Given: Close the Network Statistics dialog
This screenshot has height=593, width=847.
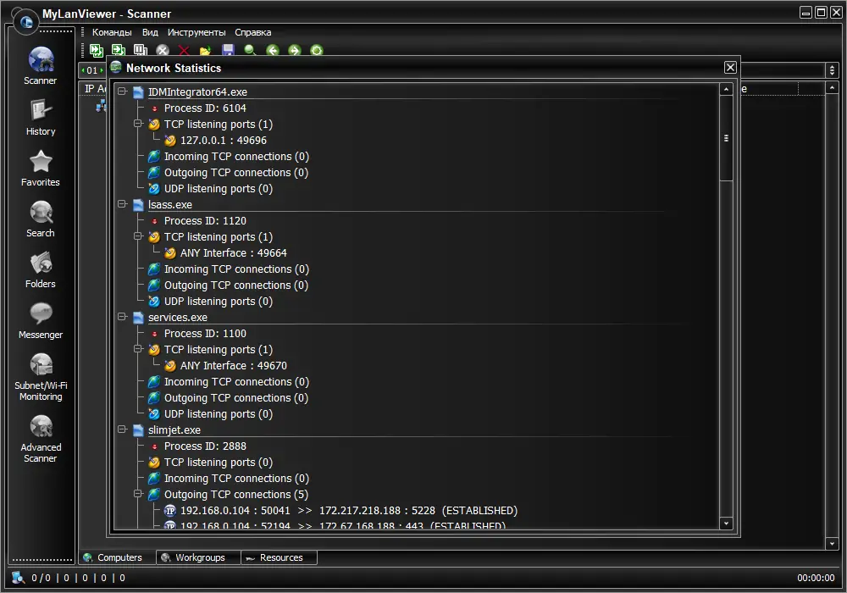Looking at the screenshot, I should [x=730, y=68].
